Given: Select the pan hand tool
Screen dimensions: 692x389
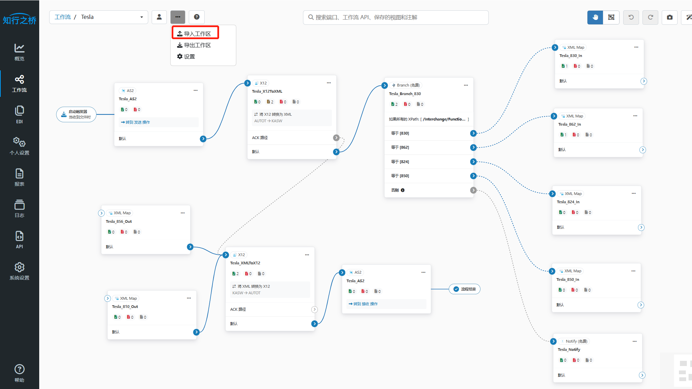Looking at the screenshot, I should (595, 17).
